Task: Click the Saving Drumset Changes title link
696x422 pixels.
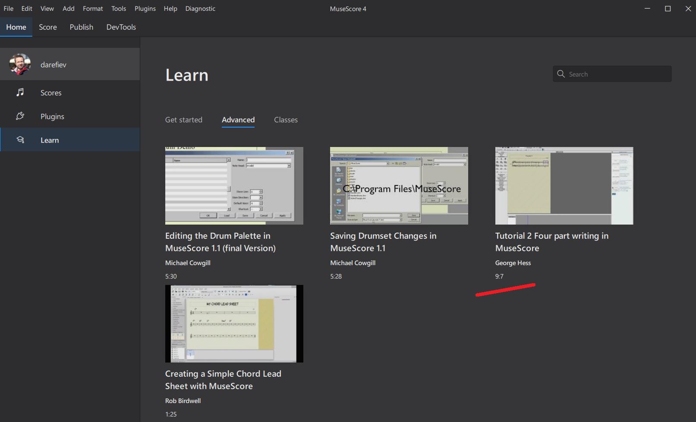Action: pos(383,242)
